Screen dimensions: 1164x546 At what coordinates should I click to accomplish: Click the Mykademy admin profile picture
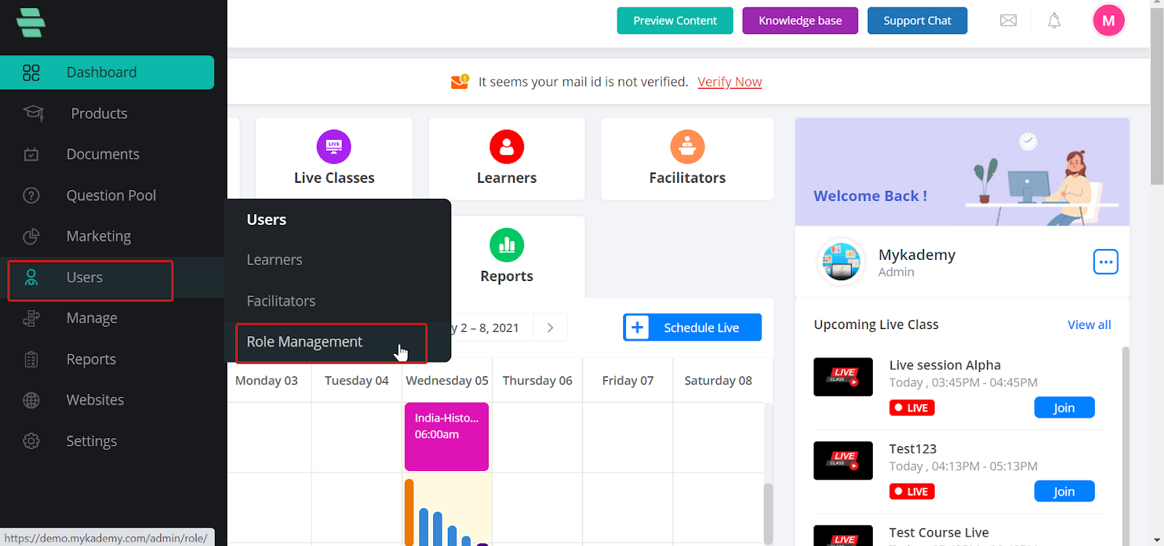(841, 262)
